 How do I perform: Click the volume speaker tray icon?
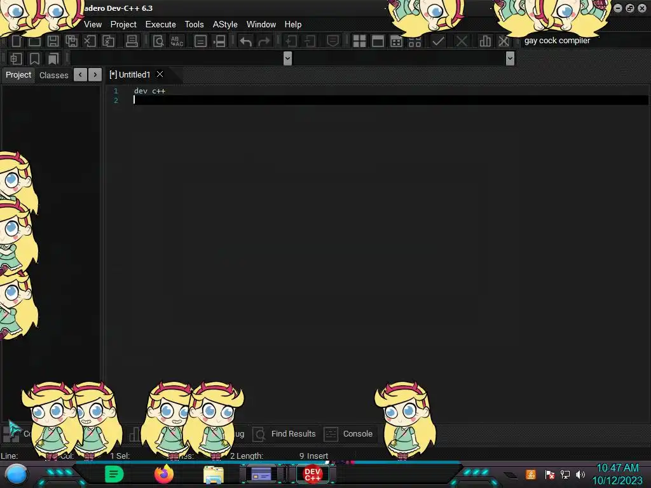click(x=580, y=474)
